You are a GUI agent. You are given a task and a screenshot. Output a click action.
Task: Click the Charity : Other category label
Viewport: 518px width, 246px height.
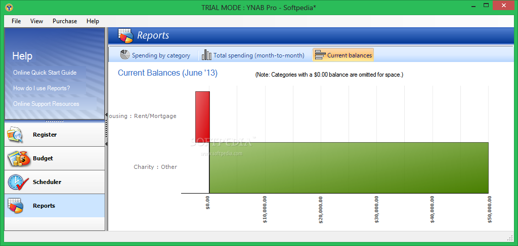(x=155, y=167)
